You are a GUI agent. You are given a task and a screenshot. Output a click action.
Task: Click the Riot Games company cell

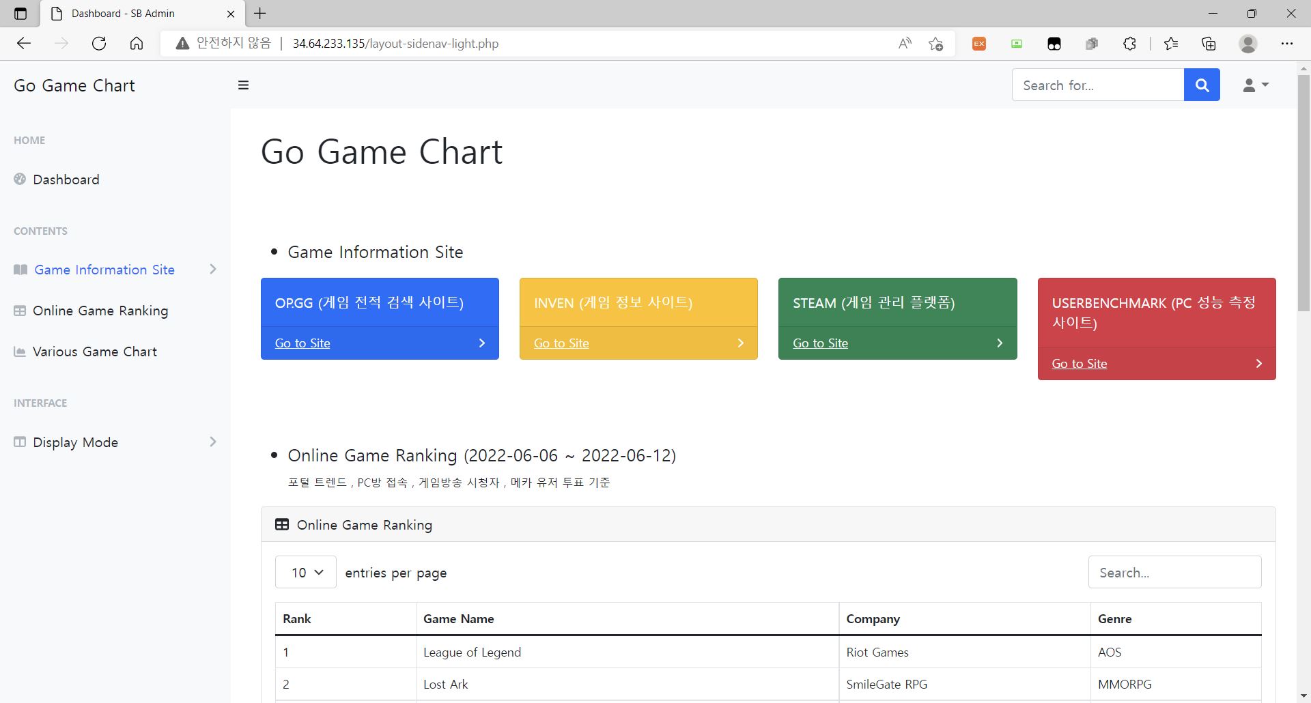[965, 652]
